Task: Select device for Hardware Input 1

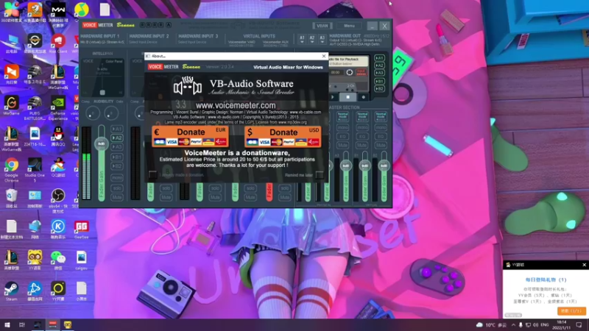Action: 102,42
